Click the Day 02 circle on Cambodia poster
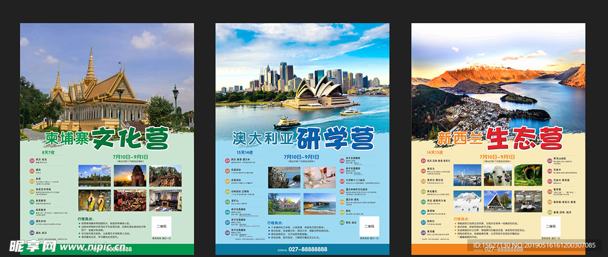 click(x=32, y=171)
